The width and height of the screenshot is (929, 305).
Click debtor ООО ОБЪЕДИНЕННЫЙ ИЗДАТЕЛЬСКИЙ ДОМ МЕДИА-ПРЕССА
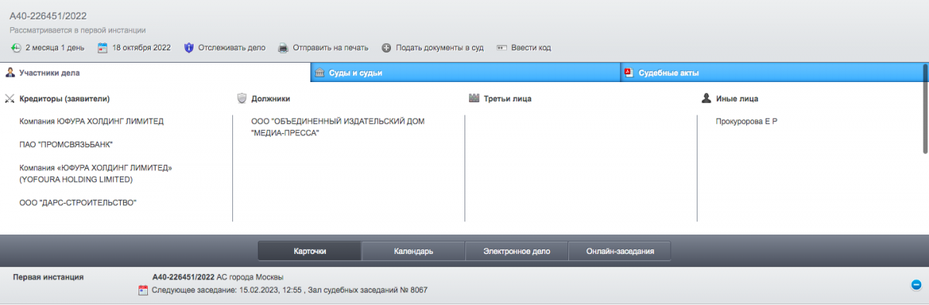(338, 127)
